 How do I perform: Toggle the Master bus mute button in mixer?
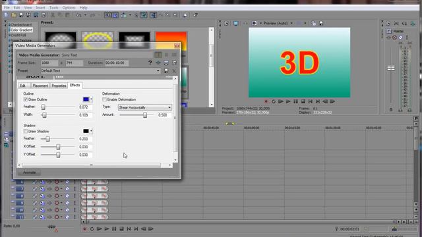[x=401, y=38]
